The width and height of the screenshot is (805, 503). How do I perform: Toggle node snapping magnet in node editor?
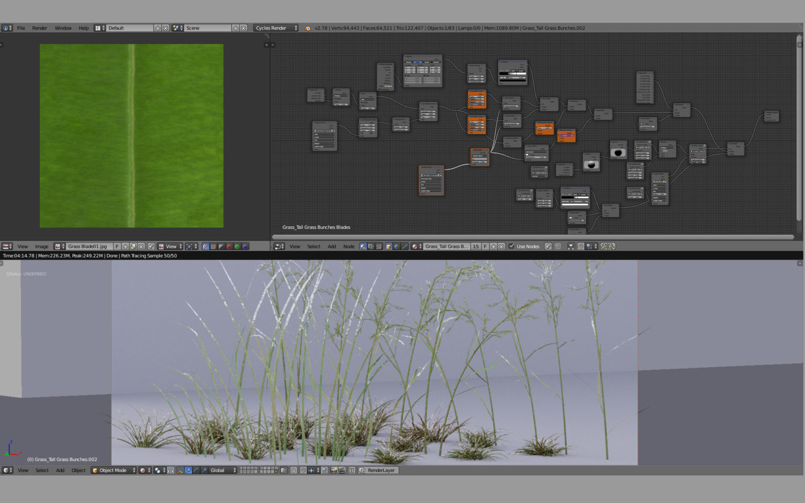[x=580, y=247]
